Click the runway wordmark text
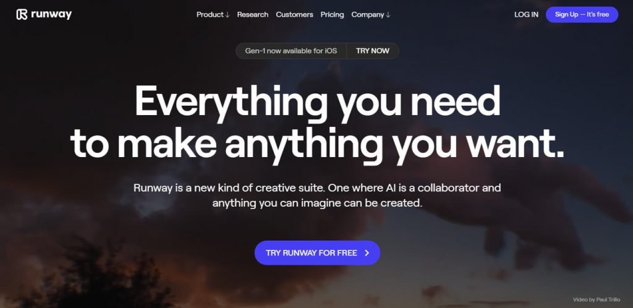 (51, 14)
